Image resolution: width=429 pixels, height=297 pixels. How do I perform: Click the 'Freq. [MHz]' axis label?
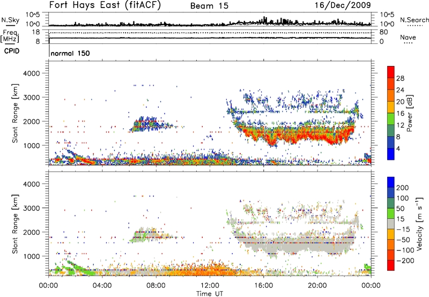click(x=11, y=36)
